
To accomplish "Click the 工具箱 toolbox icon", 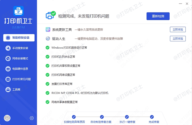I will tap(8, 90).
